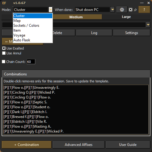Click the Delete button
152x152 pixels.
(64, 33)
